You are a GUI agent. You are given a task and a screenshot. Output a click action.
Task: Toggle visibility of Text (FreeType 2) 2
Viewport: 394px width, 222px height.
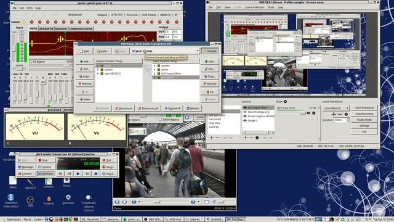click(245, 112)
